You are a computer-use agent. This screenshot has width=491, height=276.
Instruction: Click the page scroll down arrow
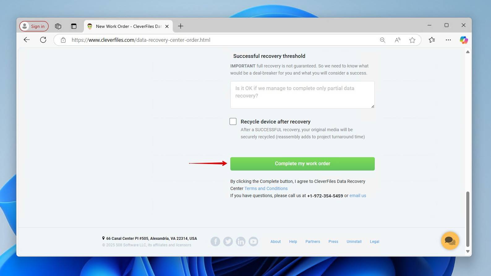click(x=468, y=252)
